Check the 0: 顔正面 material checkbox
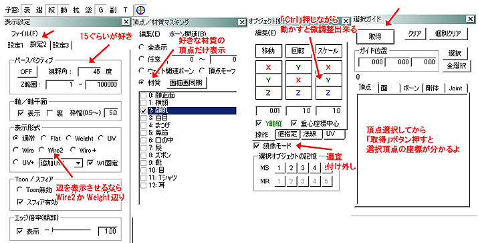Viewport: 478px width, 243px height. [x=143, y=96]
